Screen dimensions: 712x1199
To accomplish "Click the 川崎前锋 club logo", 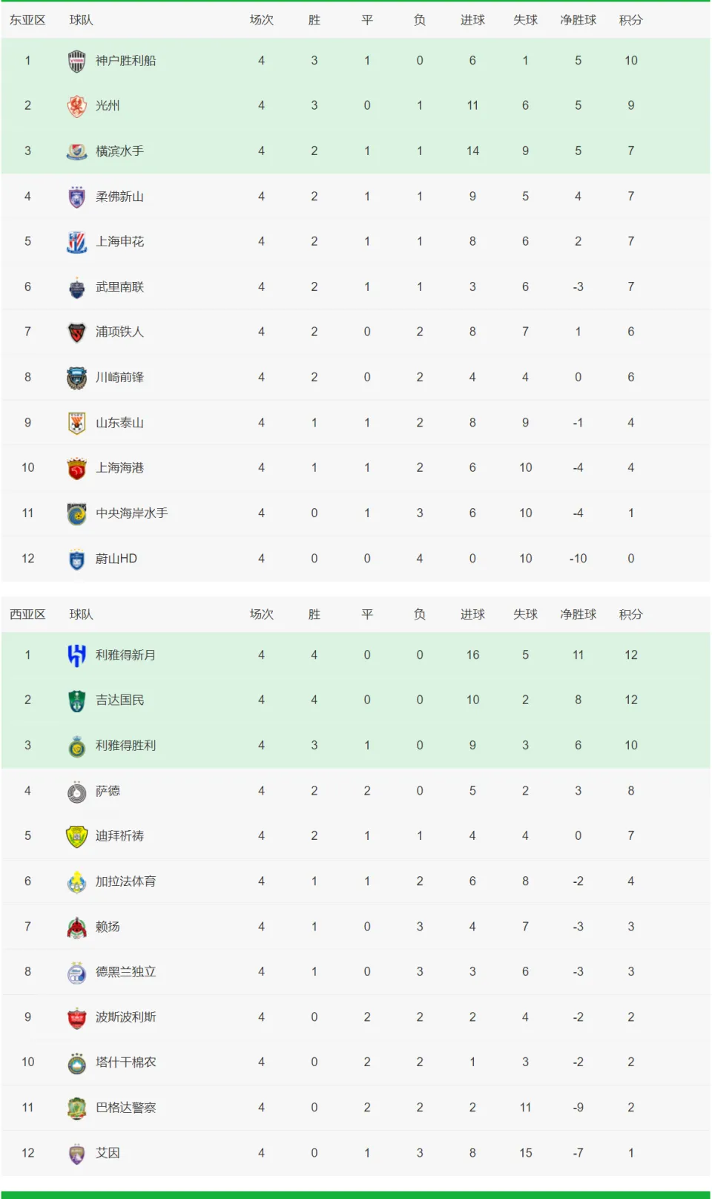I will pos(76,378).
